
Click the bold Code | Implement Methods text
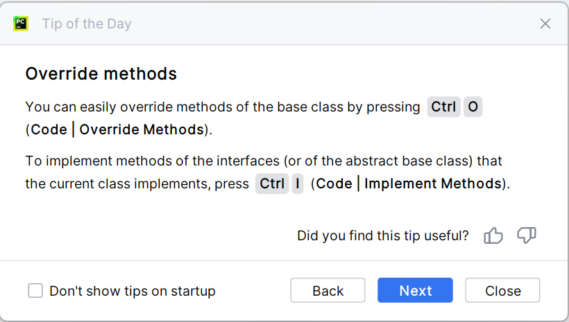point(409,184)
